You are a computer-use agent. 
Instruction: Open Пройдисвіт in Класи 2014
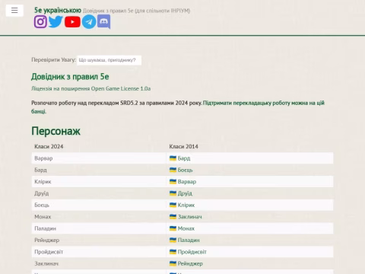pyautogui.click(x=192, y=252)
